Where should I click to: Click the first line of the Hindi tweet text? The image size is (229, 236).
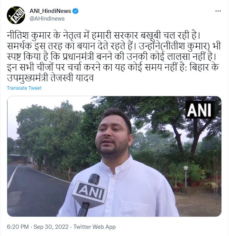tap(103, 35)
